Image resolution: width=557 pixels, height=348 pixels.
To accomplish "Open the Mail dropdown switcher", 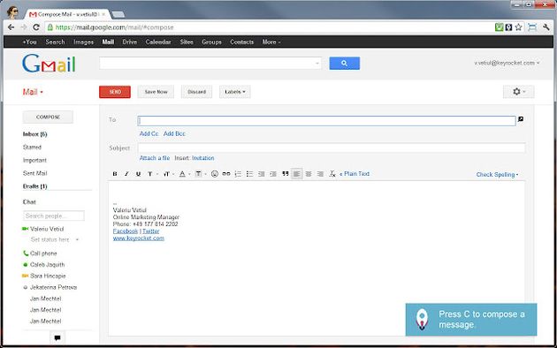I will pyautogui.click(x=33, y=92).
